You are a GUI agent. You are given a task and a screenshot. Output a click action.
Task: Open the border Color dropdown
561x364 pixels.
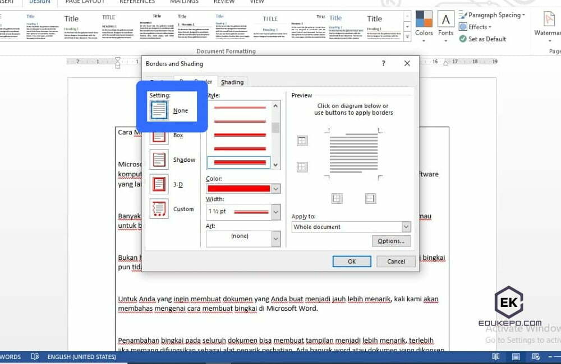(275, 188)
